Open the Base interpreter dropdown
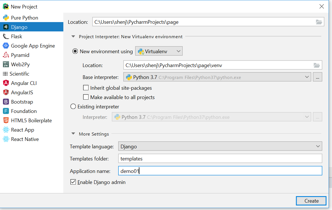The image size is (332, 210). pyautogui.click(x=217, y=77)
